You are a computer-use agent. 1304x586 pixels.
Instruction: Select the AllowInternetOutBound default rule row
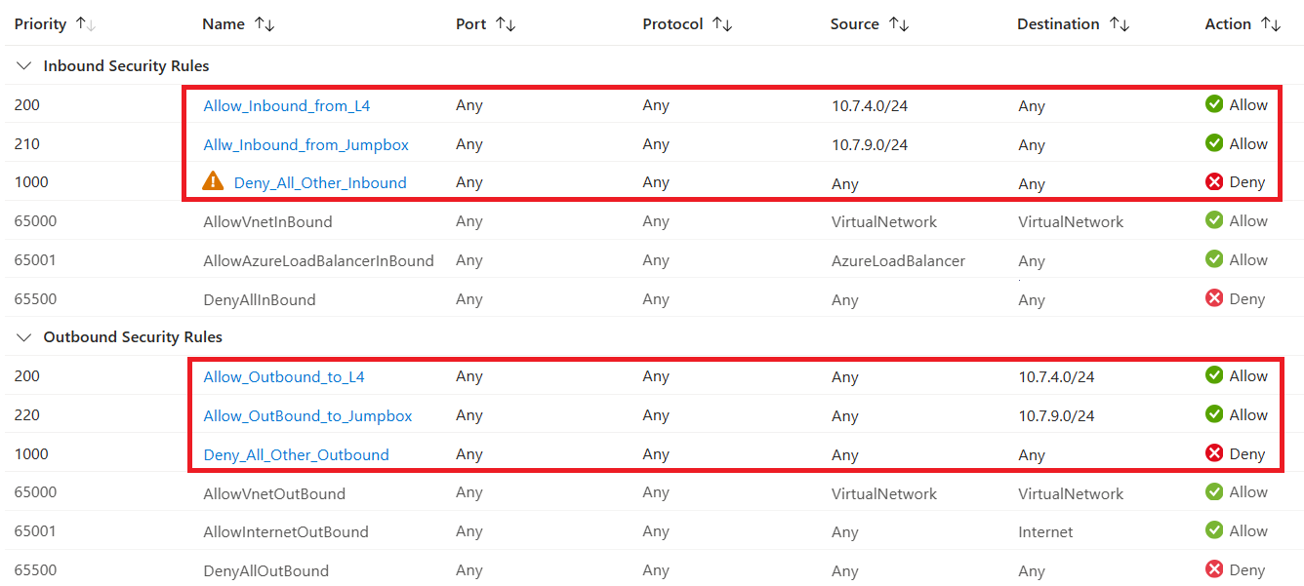pyautogui.click(x=652, y=531)
